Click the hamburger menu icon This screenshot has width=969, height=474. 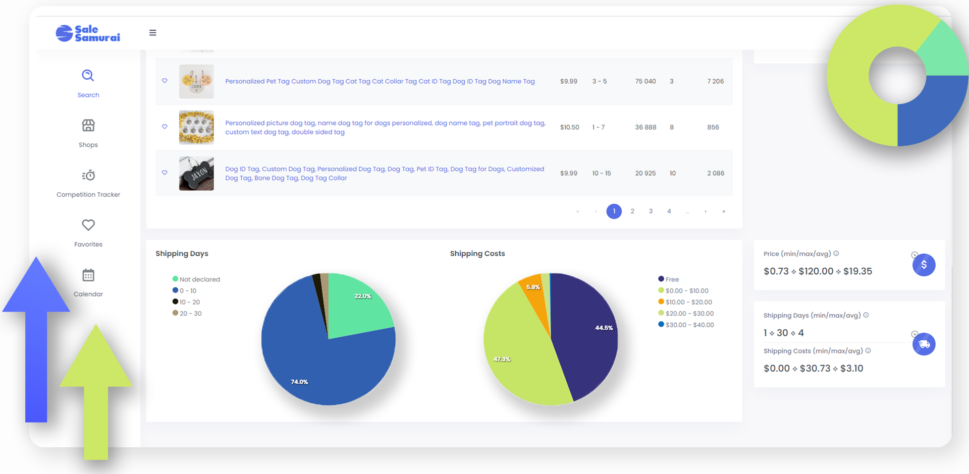coord(152,33)
